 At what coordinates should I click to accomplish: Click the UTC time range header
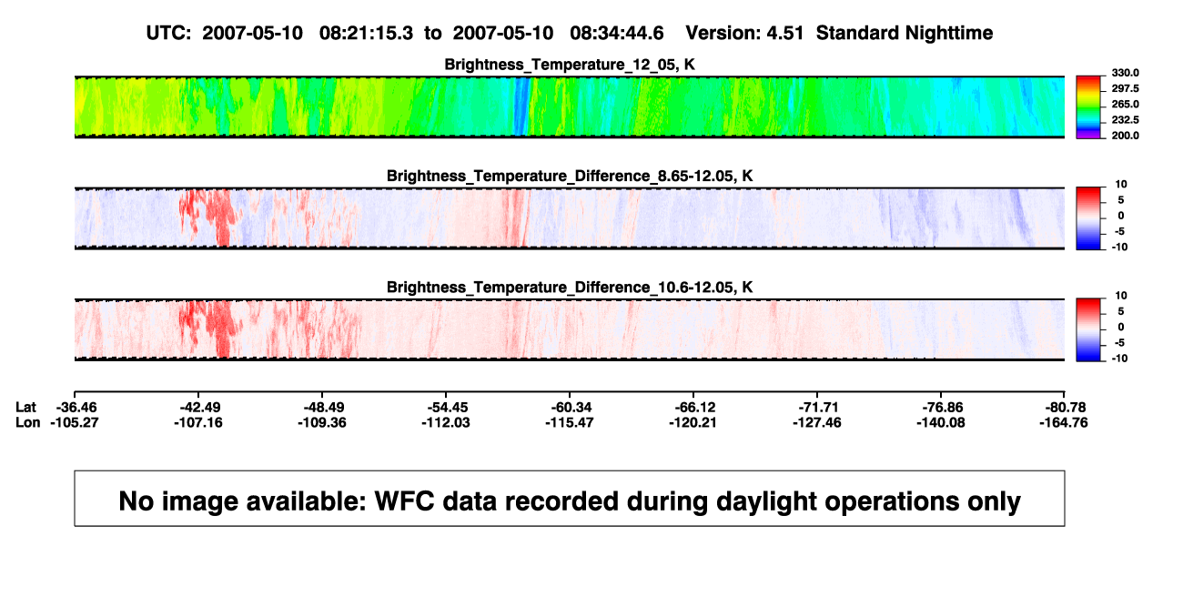(405, 34)
